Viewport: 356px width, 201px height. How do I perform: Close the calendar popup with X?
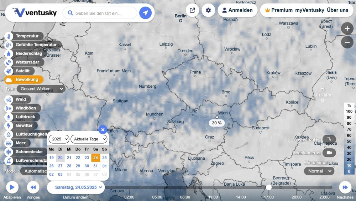[x=103, y=130]
